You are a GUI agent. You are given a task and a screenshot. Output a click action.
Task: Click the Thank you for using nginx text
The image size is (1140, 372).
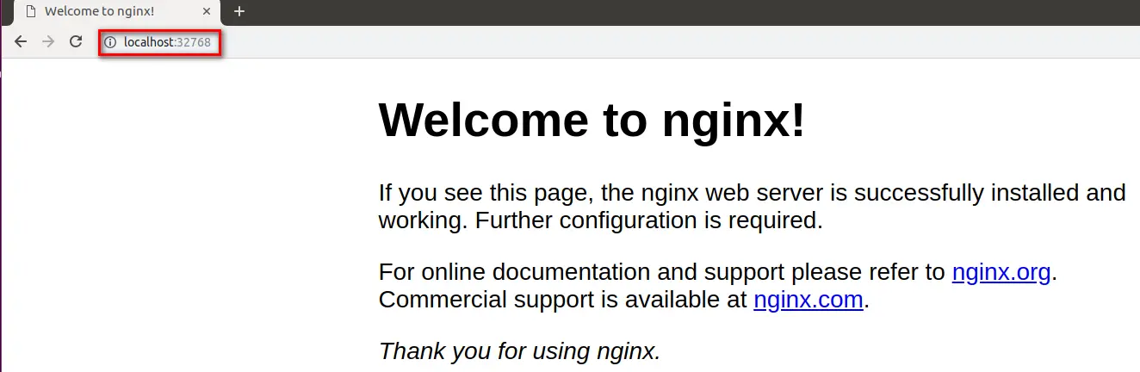pos(520,351)
